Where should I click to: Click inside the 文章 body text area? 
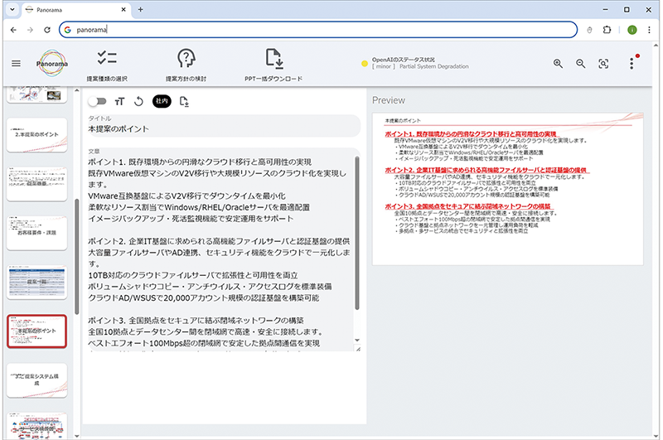point(220,249)
